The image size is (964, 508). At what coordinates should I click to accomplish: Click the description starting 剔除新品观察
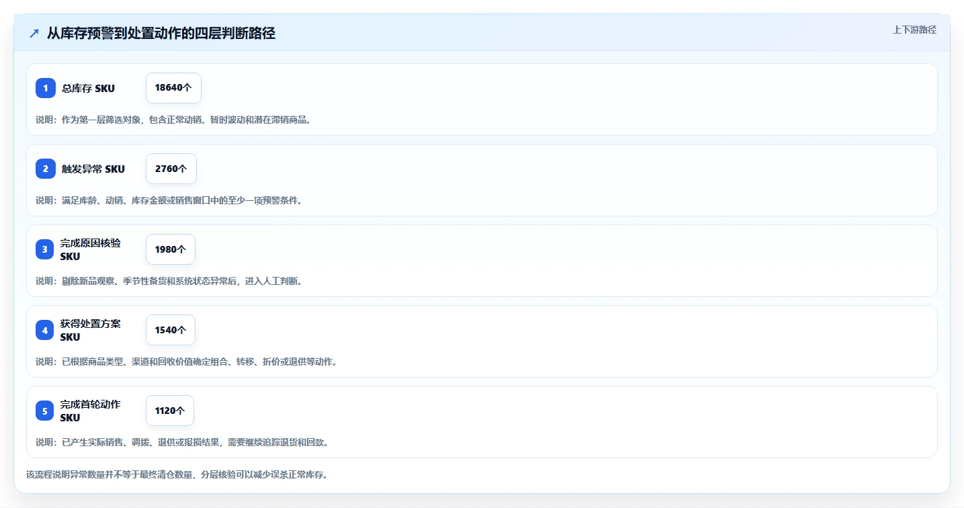(169, 281)
